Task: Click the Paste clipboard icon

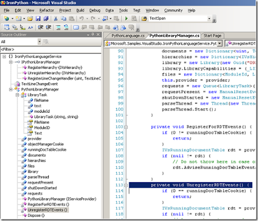Action: tap(72, 19)
